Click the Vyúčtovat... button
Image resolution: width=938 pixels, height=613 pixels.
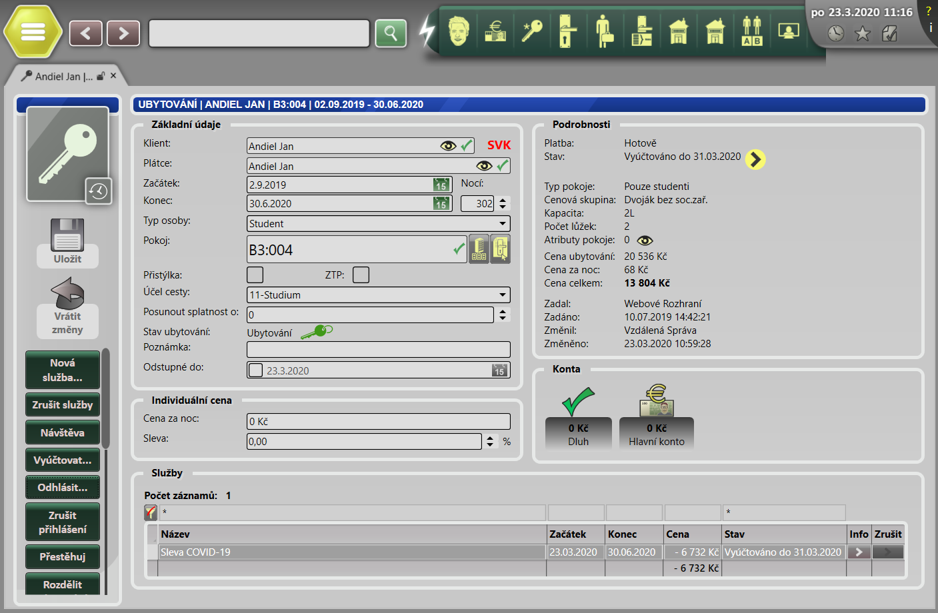tap(63, 460)
